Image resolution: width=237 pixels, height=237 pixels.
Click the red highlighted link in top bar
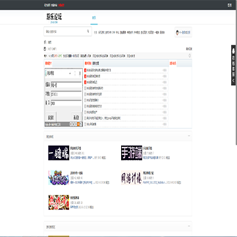coord(61,5)
